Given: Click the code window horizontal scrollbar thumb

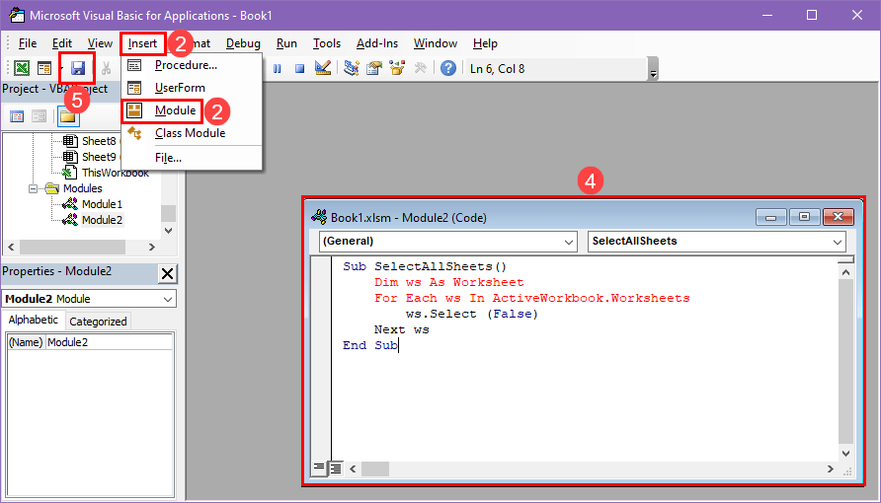Looking at the screenshot, I should [x=374, y=468].
